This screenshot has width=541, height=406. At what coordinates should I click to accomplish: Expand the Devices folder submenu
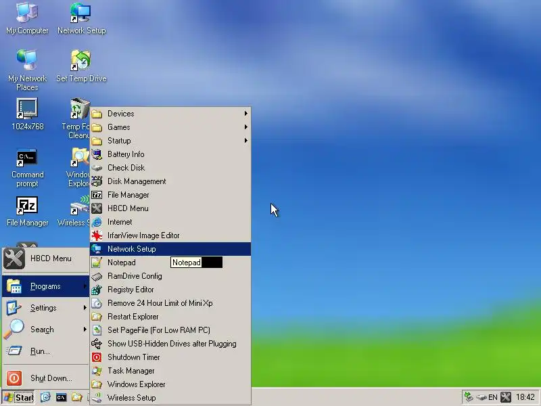170,114
